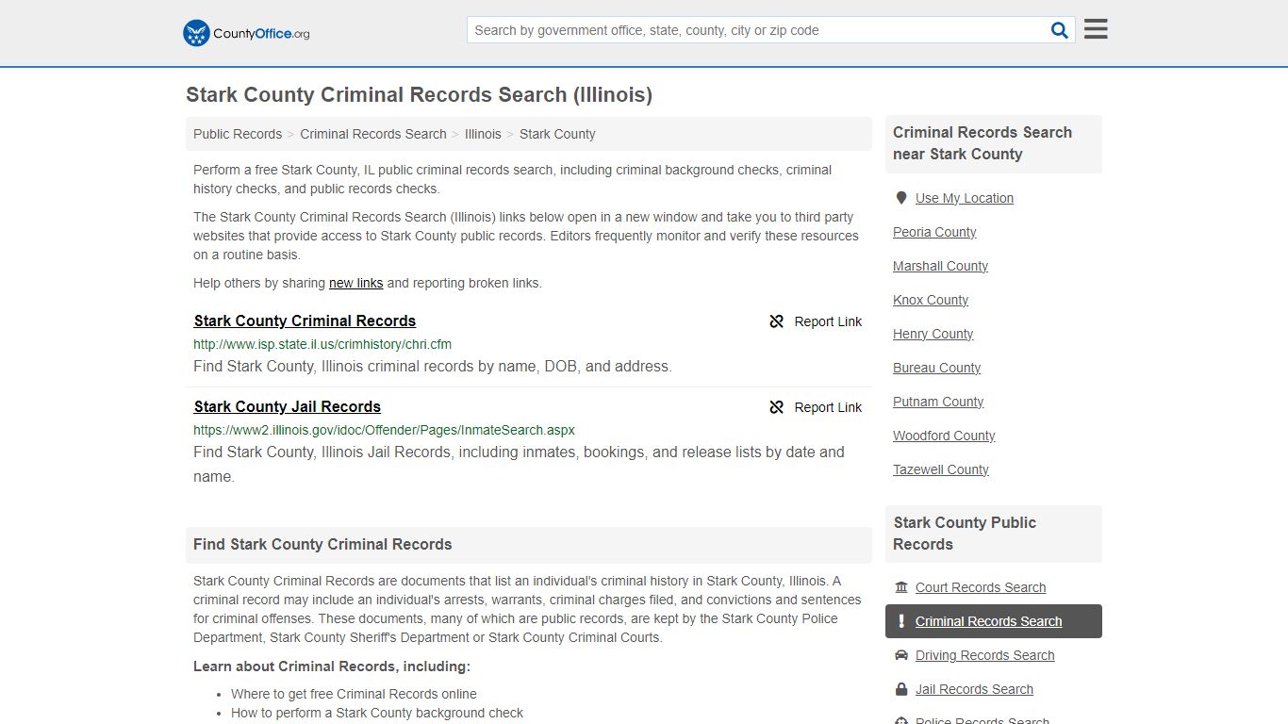Click the exclamation icon beside Criminal Records Search
The image size is (1288, 724).
coord(901,621)
